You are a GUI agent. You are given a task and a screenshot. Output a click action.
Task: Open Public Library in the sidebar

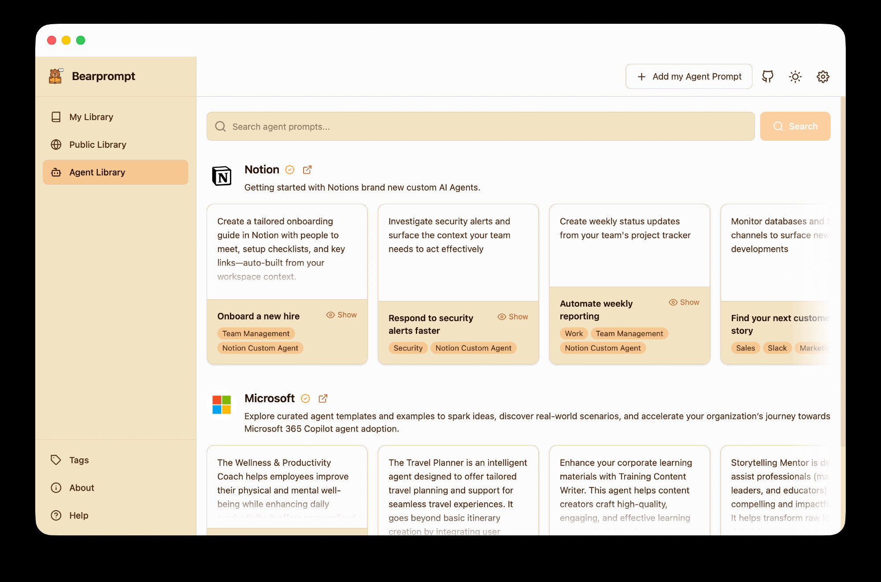coord(97,145)
